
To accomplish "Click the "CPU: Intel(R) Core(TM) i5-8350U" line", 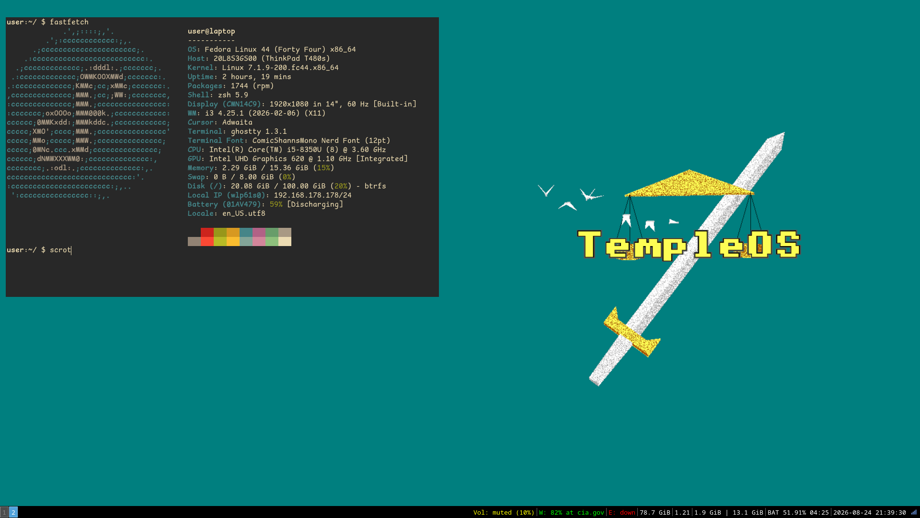I will (x=287, y=150).
